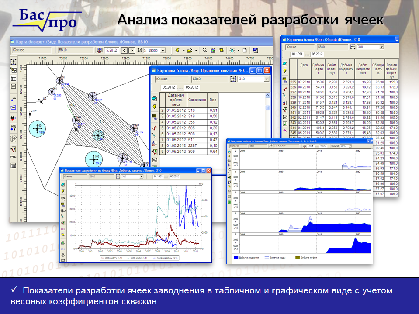Go to next date in map toolbar
419x314 pixels.
132,50
